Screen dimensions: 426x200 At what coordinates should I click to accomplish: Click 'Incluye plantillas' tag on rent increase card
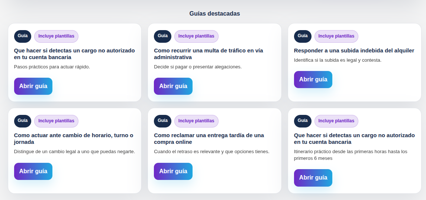(336, 36)
